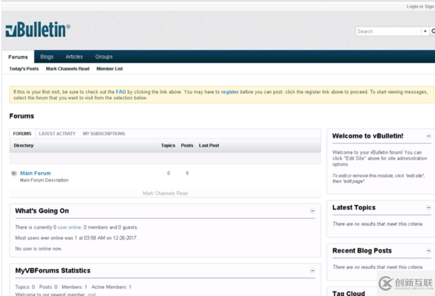Open the search options dropdown arrow
Image resolution: width=435 pixels, height=296 pixels.
425,31
